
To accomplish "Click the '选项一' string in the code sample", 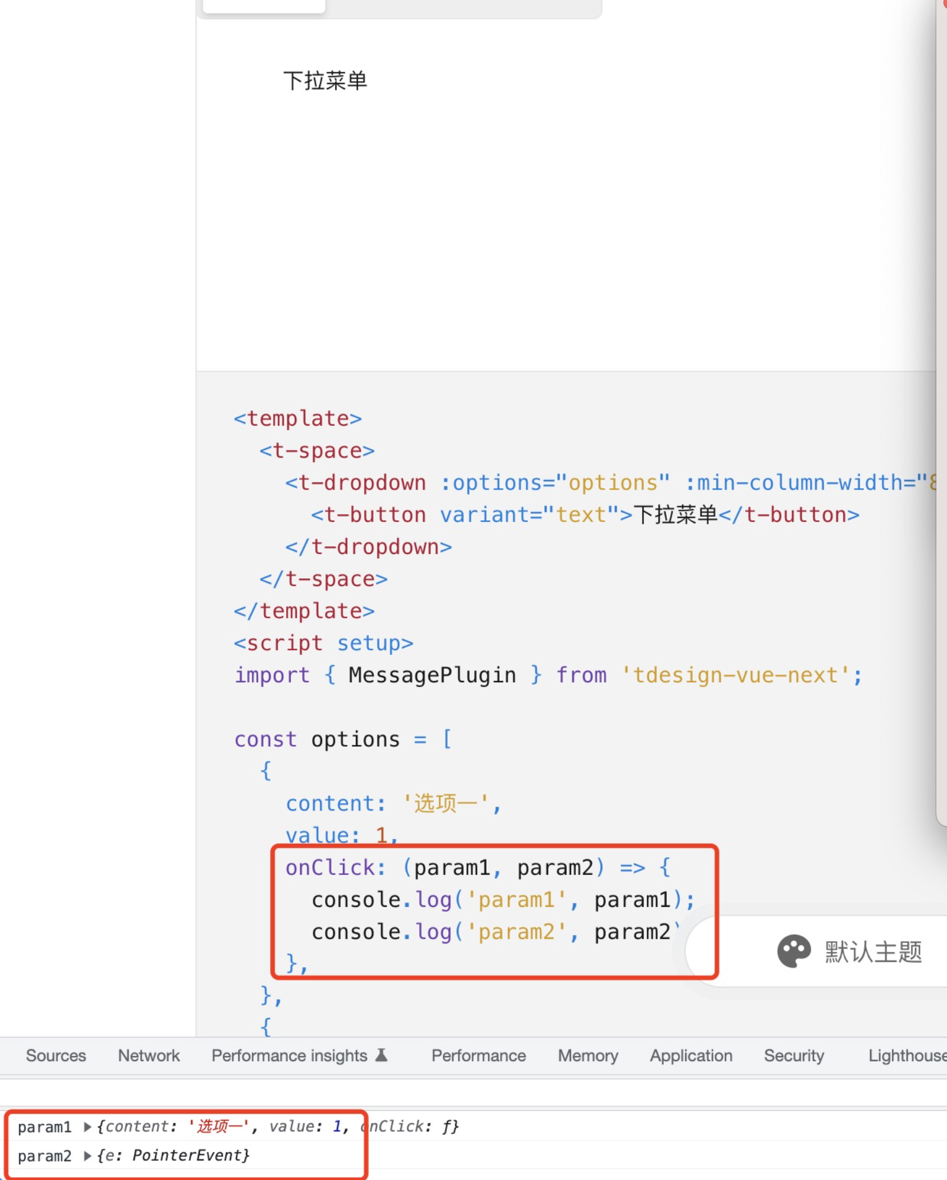I will click(446, 803).
